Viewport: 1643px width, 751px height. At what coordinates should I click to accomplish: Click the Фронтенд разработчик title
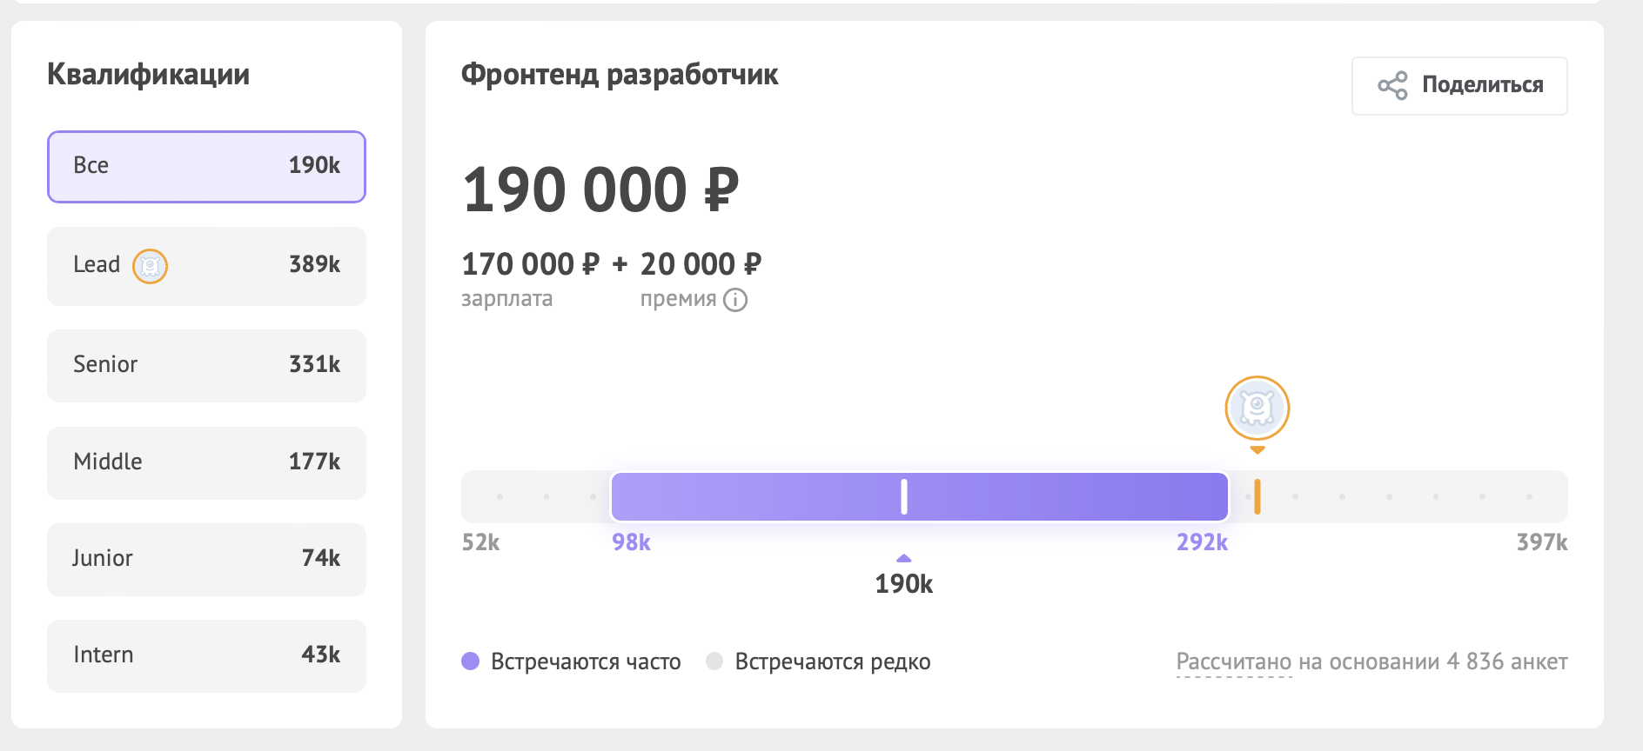coord(620,75)
